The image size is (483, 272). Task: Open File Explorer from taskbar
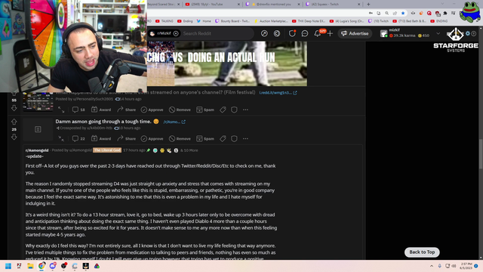pos(30,266)
